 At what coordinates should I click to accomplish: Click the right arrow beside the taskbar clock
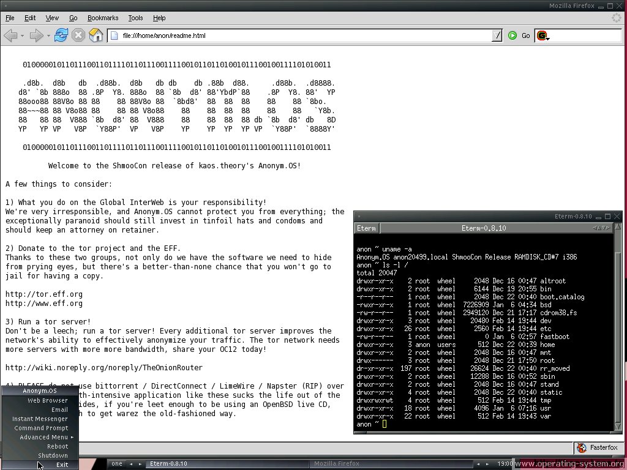click(x=487, y=464)
